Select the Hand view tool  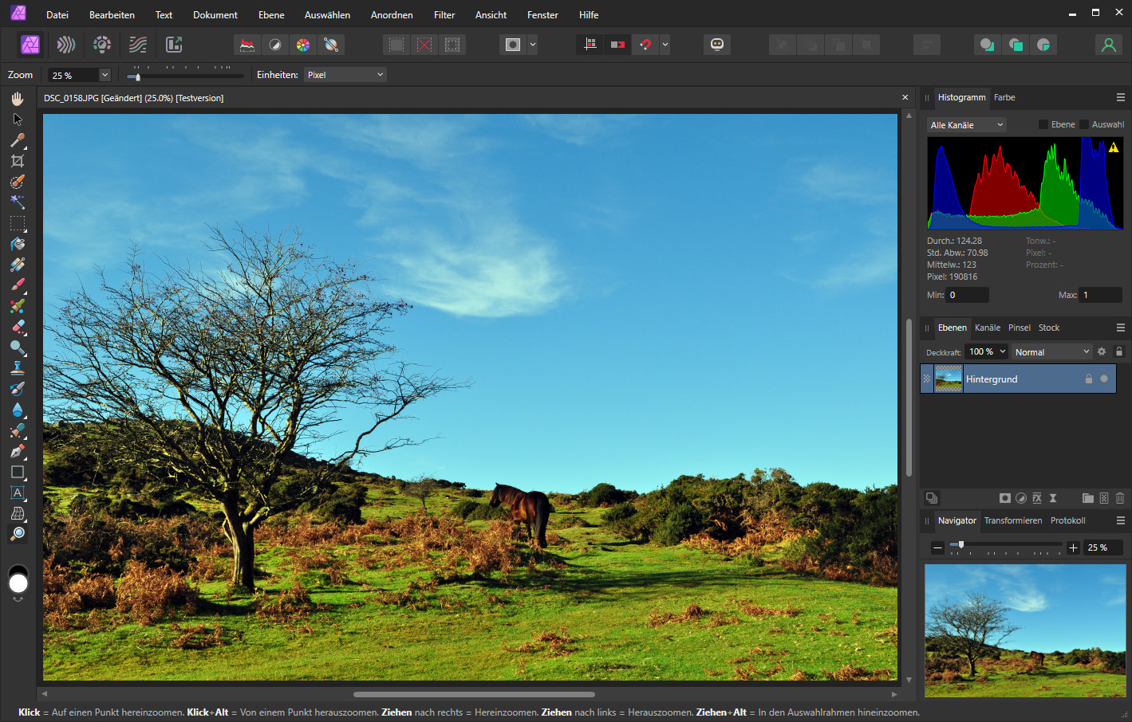point(18,98)
